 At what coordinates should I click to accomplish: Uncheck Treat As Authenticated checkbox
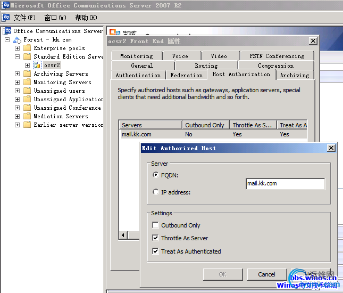coord(155,251)
